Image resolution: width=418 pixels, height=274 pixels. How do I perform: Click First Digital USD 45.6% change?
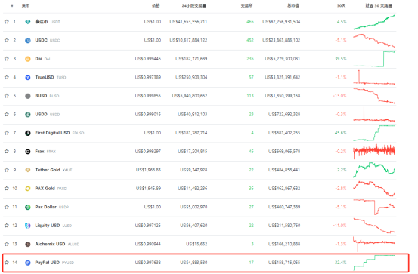coord(341,133)
